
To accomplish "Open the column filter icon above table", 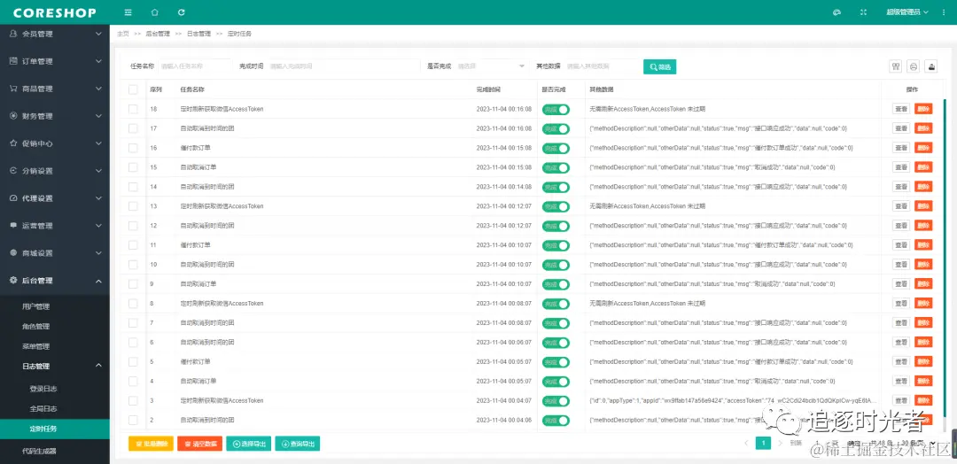I will coord(895,66).
